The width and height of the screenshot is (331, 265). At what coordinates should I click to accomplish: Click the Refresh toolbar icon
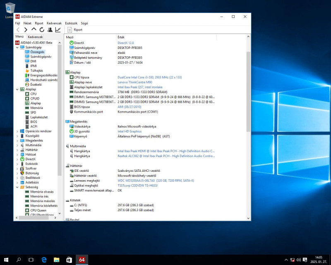[42, 30]
